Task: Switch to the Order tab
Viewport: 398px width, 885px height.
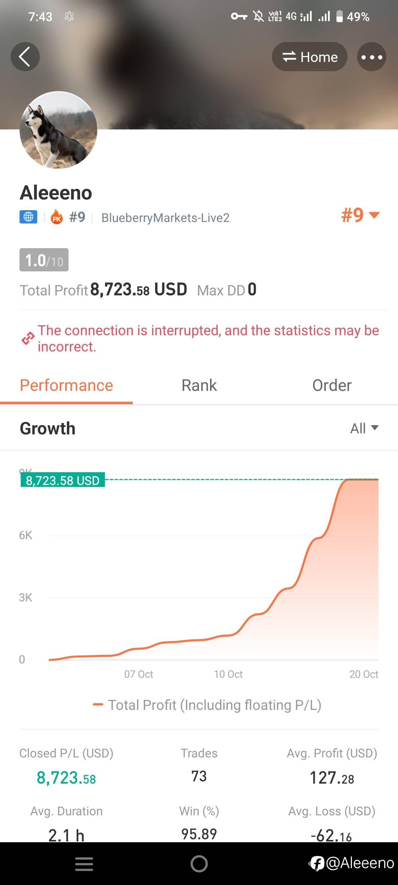Action: click(332, 385)
